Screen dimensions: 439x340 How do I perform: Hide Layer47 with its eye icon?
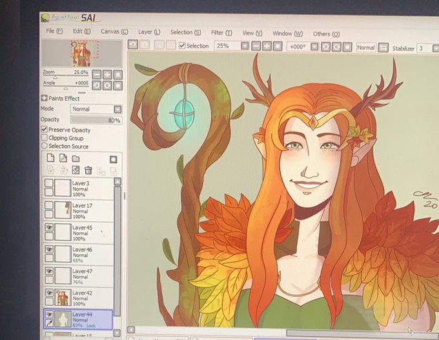point(49,271)
